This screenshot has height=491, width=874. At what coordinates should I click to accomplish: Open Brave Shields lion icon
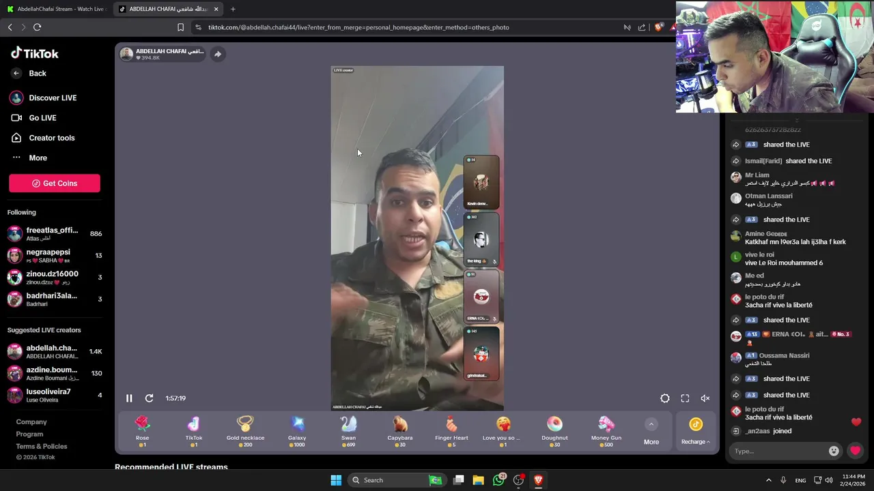pyautogui.click(x=658, y=27)
